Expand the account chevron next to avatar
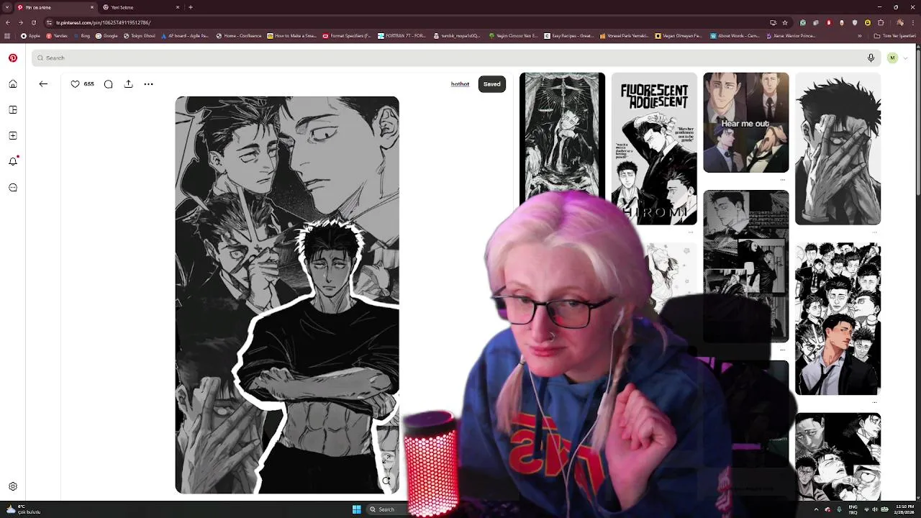This screenshot has height=518, width=921. tap(905, 58)
